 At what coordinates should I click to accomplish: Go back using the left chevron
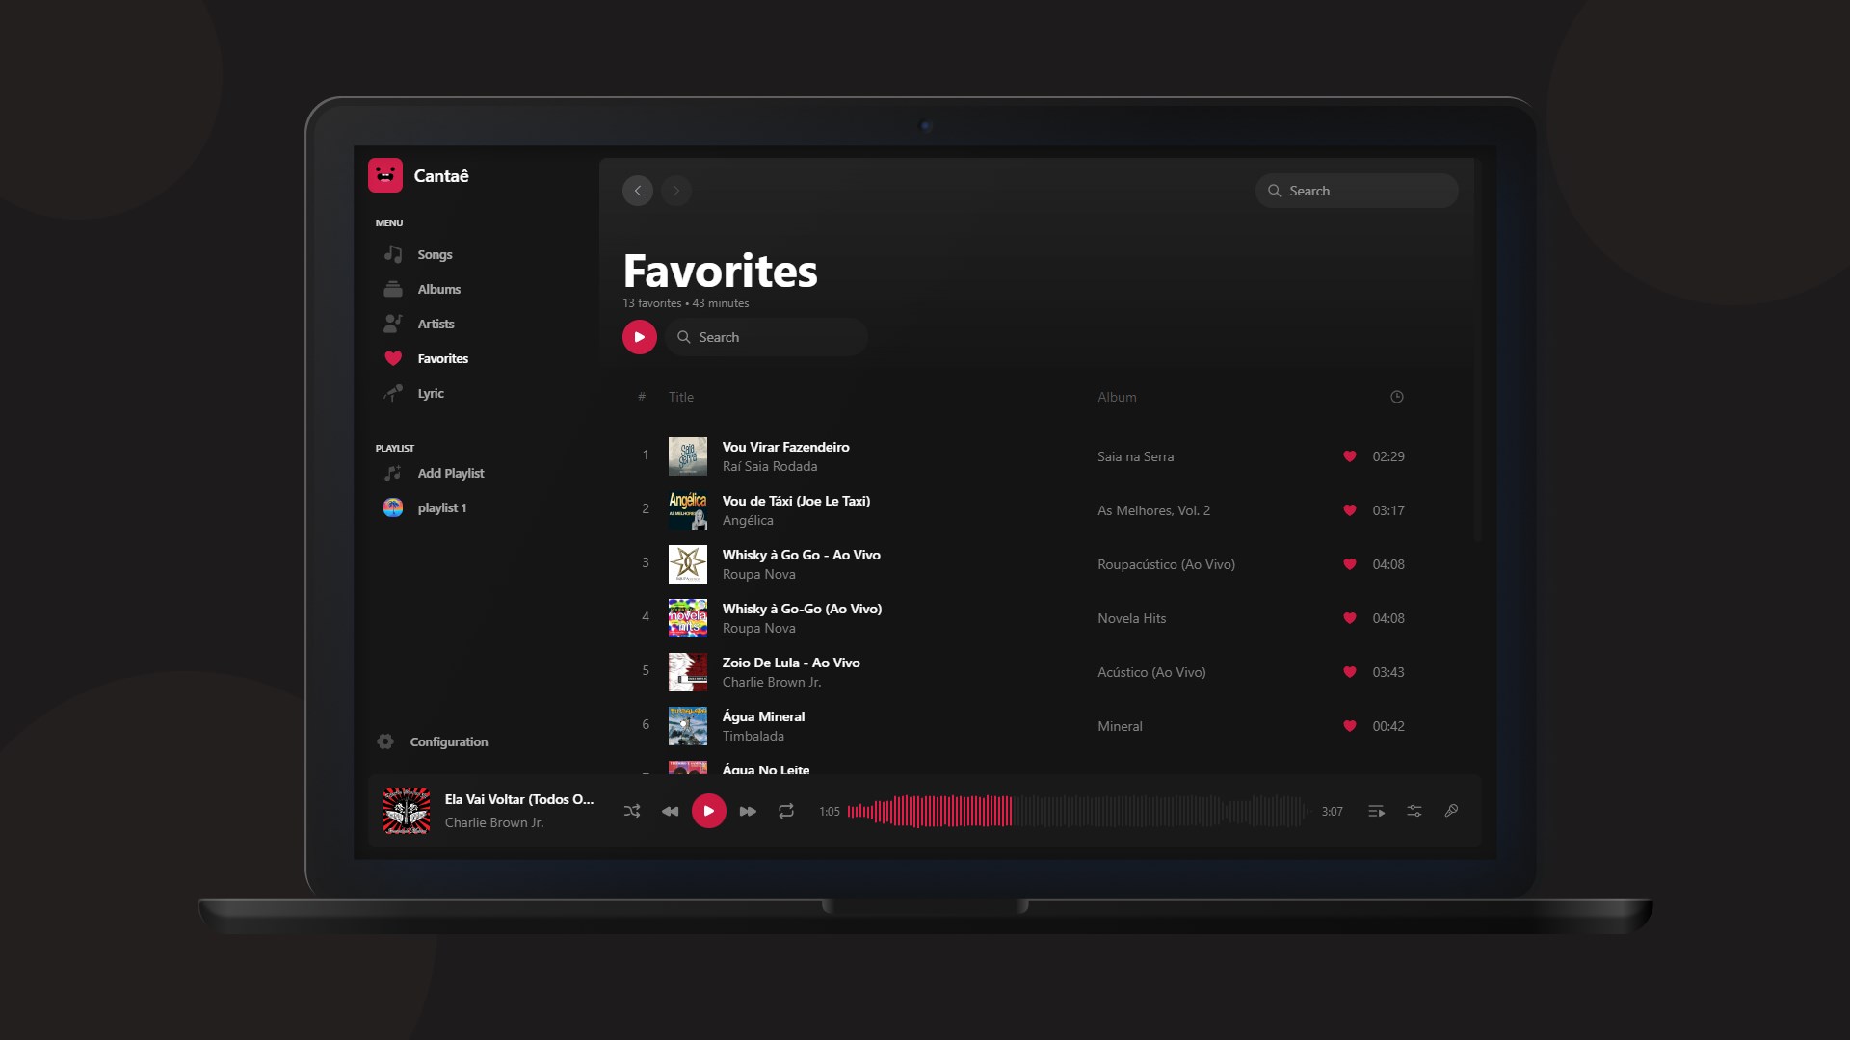(638, 191)
